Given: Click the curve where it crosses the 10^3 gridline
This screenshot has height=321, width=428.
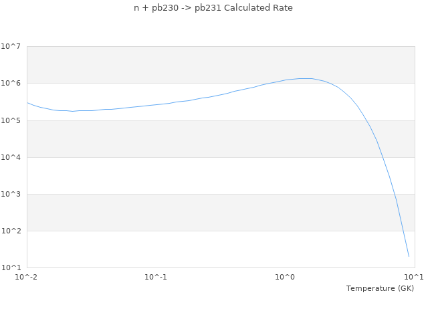Looking at the screenshot, I should (x=395, y=194).
